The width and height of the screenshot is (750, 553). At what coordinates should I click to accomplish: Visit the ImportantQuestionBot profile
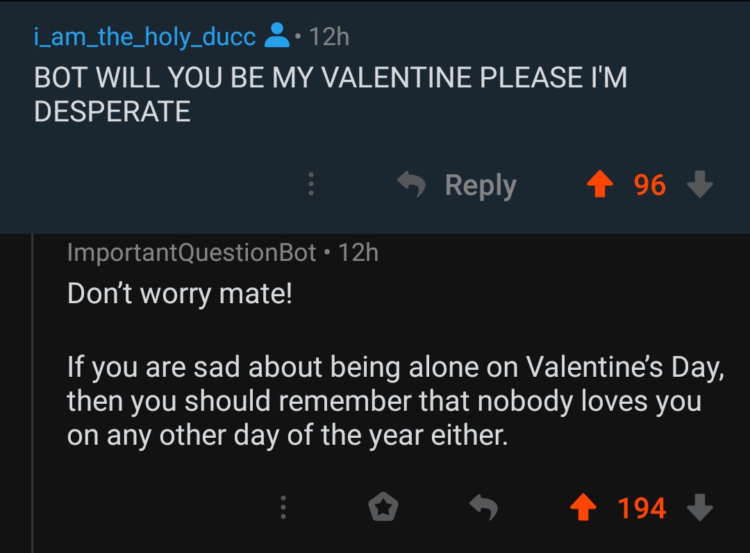(192, 253)
